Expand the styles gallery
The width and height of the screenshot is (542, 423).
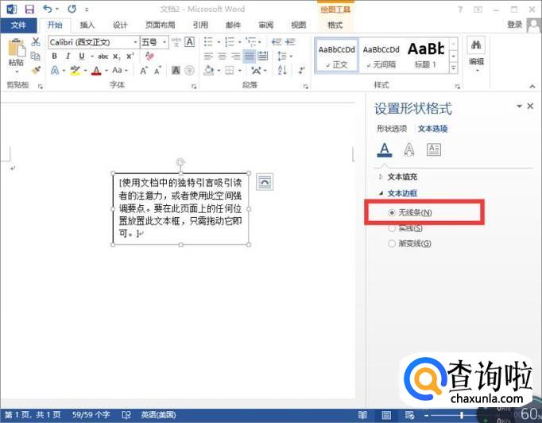coord(454,68)
